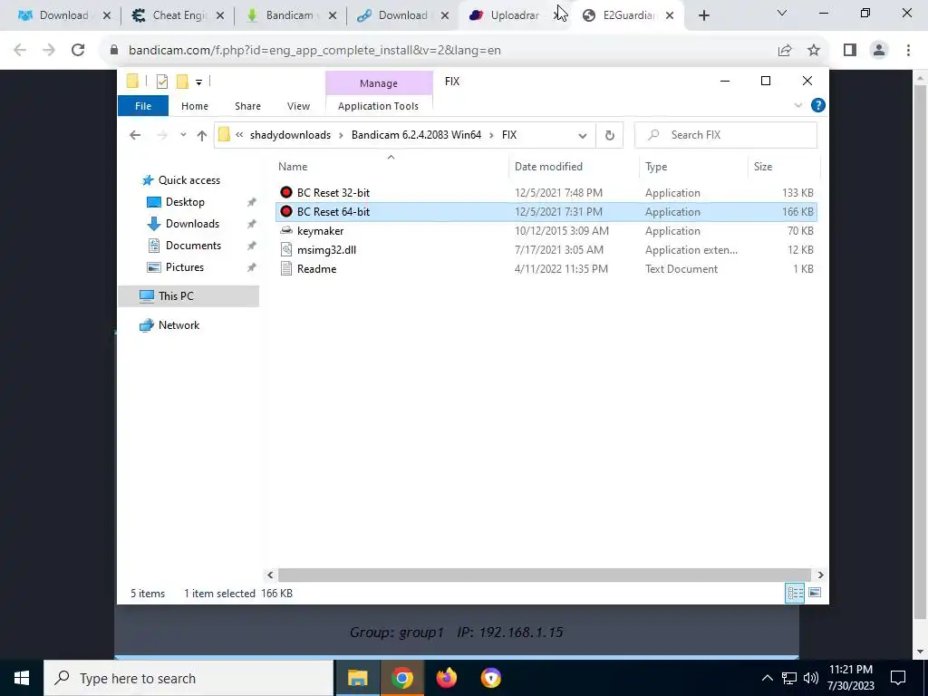The image size is (928, 696).
Task: Refresh the FIX folder view
Action: pyautogui.click(x=610, y=136)
